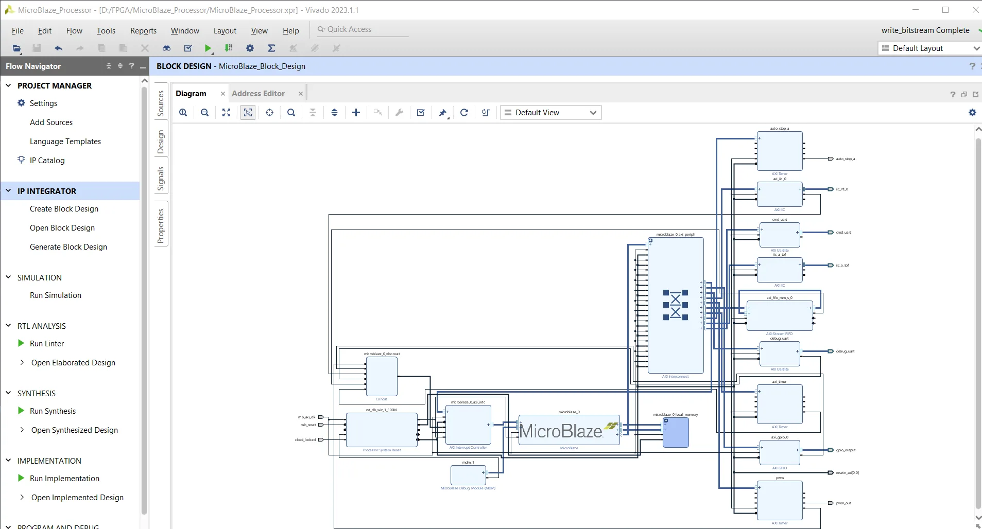This screenshot has width=982, height=529.
Task: Click Add Sources
Action: coord(51,122)
